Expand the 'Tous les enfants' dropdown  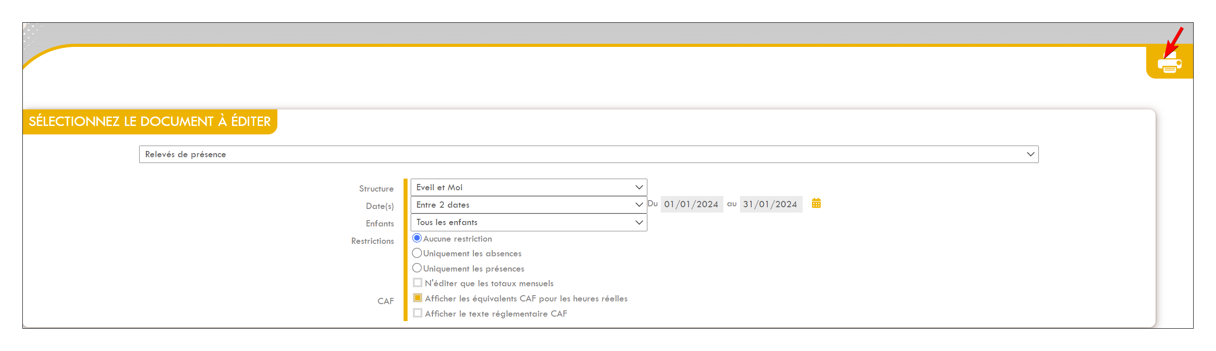click(528, 222)
